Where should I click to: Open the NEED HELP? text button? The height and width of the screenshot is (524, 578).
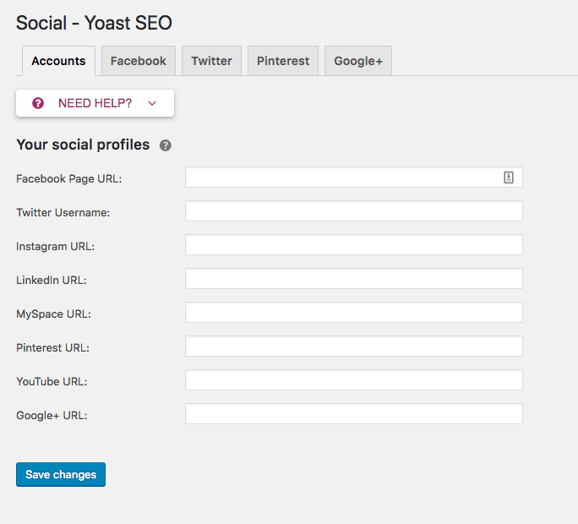[x=95, y=103]
